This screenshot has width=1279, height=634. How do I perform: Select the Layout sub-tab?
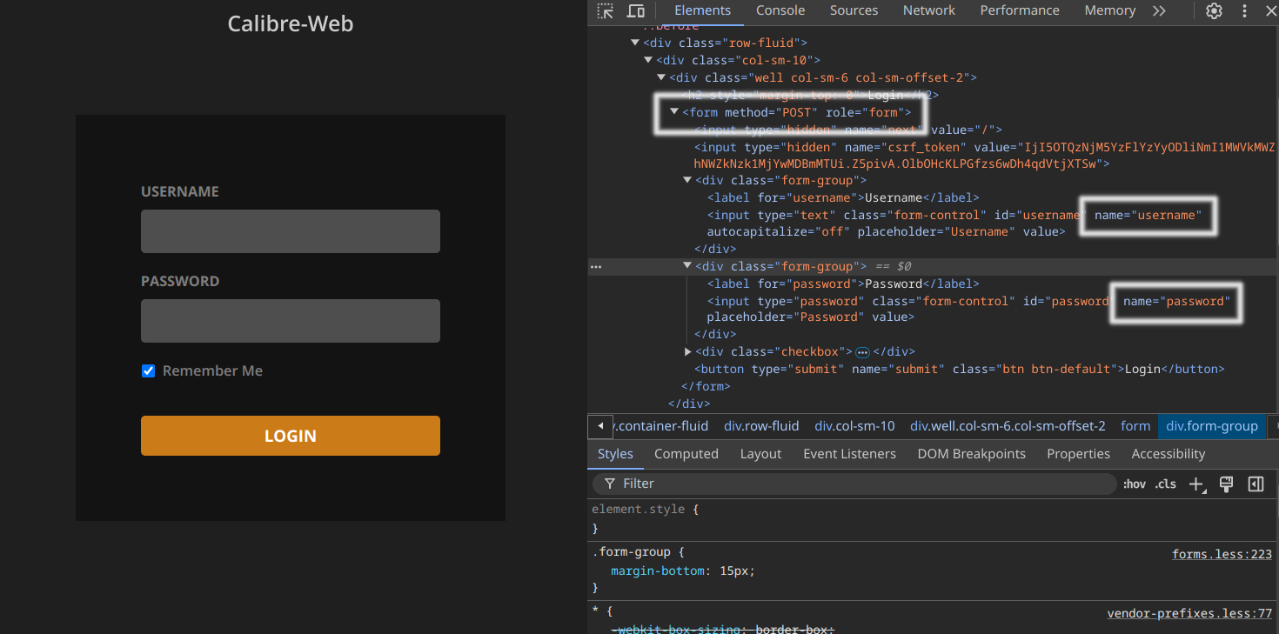[x=760, y=454]
